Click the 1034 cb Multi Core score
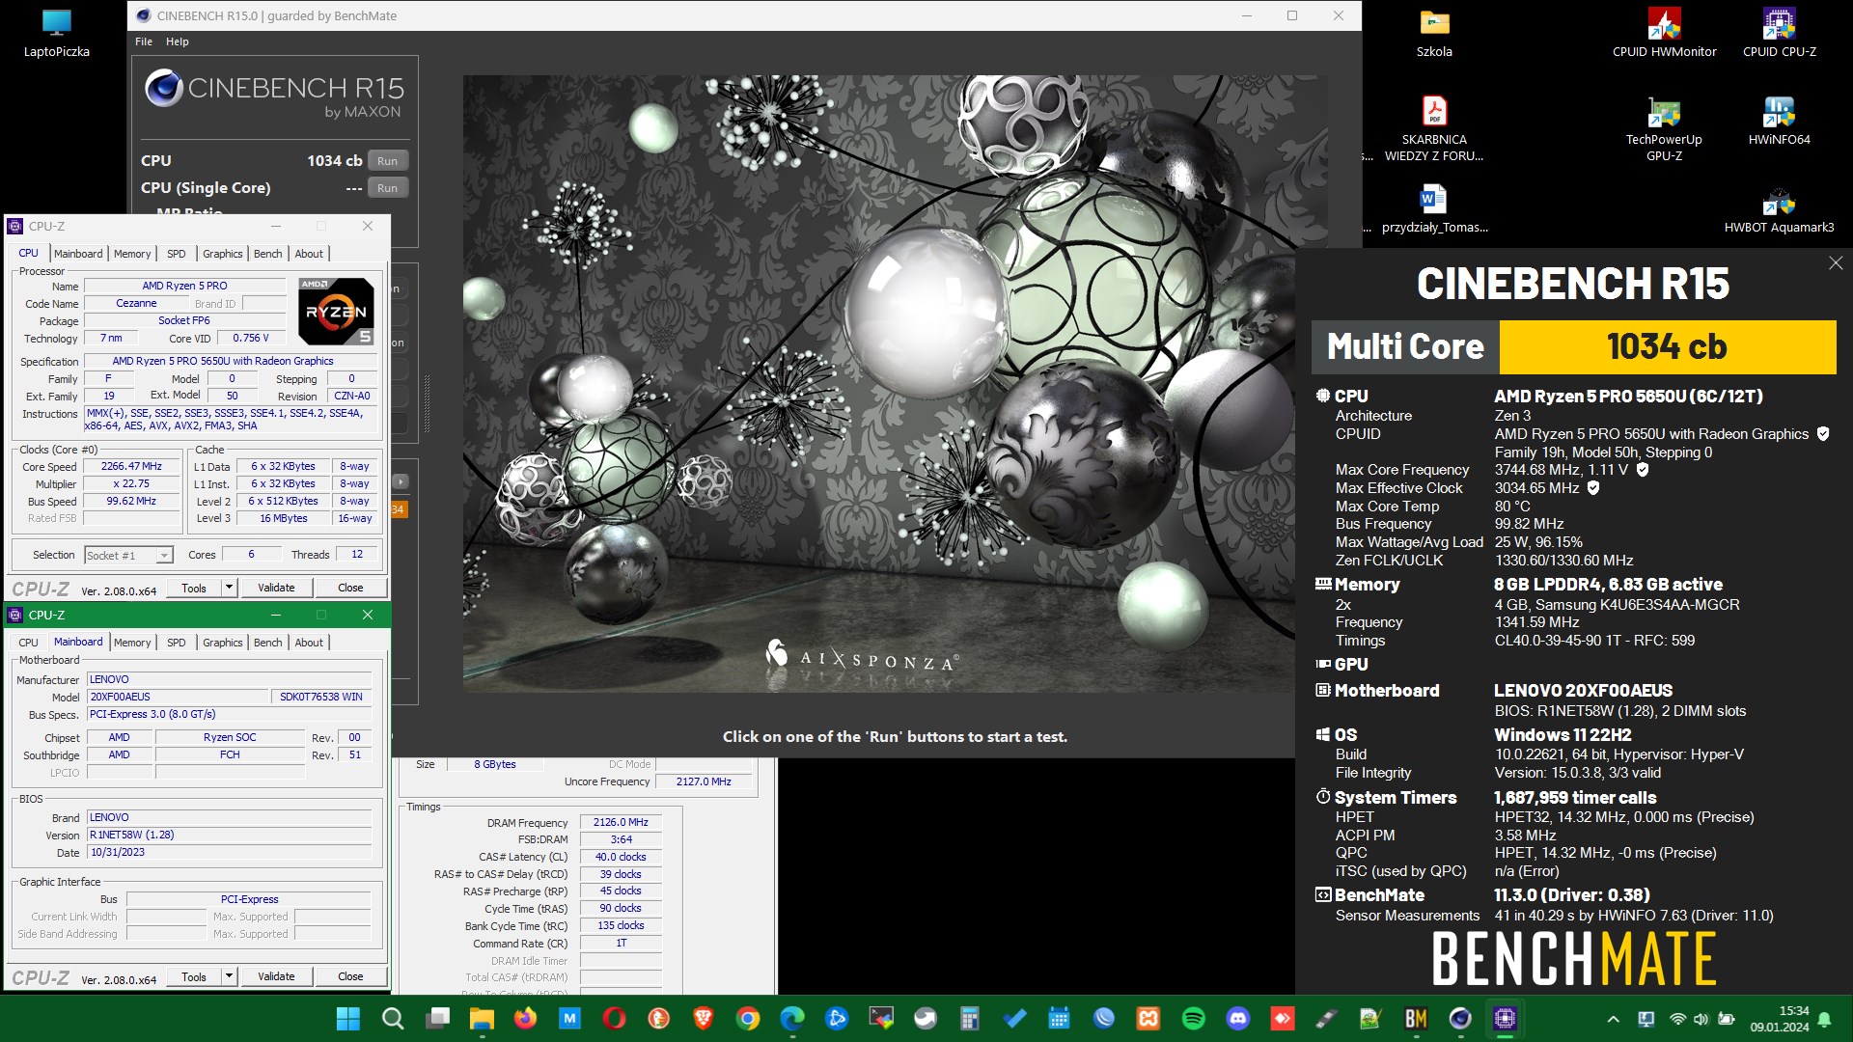 coord(1667,347)
